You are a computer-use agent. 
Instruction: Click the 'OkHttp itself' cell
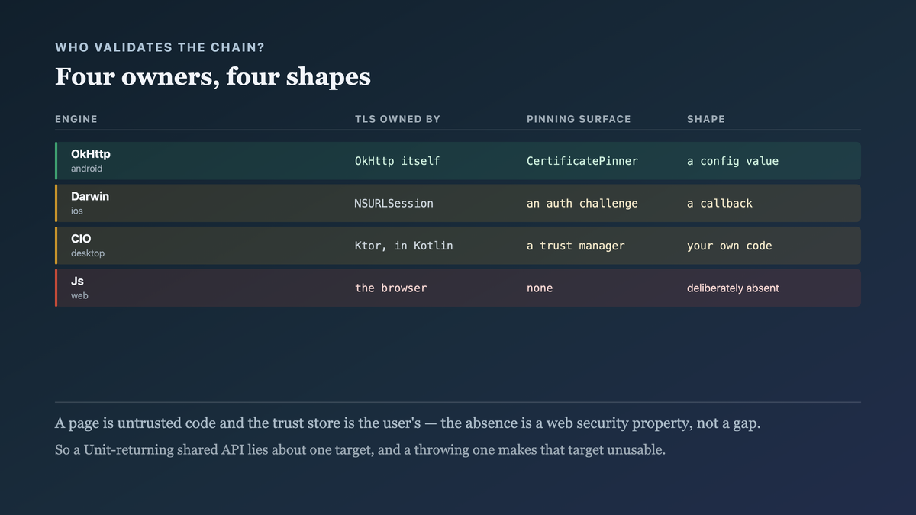click(x=398, y=161)
